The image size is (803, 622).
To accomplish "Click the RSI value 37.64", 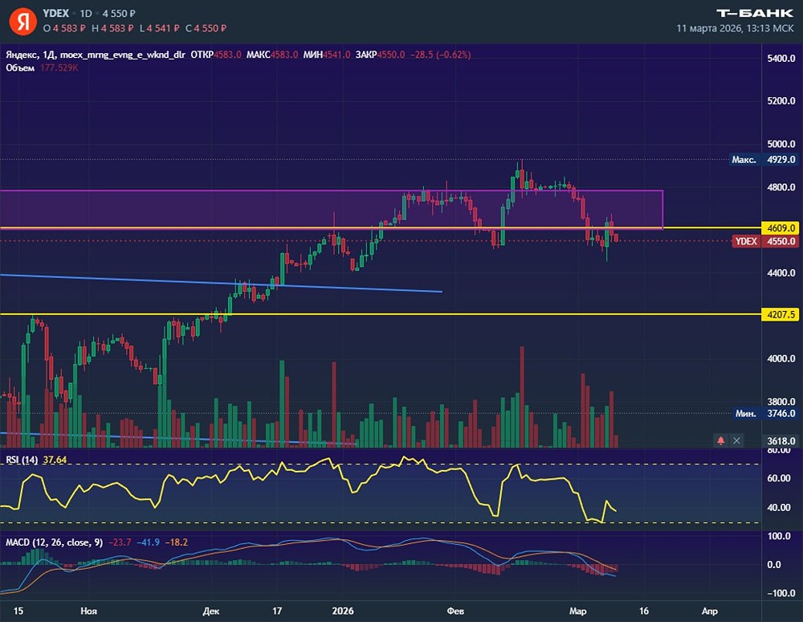I will [x=55, y=460].
